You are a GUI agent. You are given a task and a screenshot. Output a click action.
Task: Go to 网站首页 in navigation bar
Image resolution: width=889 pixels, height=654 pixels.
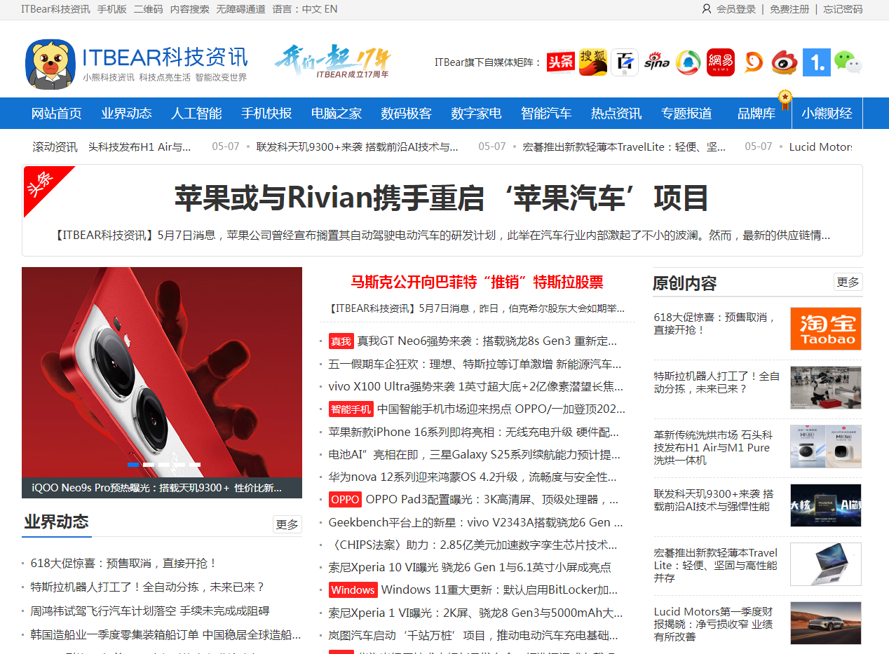[x=57, y=114]
